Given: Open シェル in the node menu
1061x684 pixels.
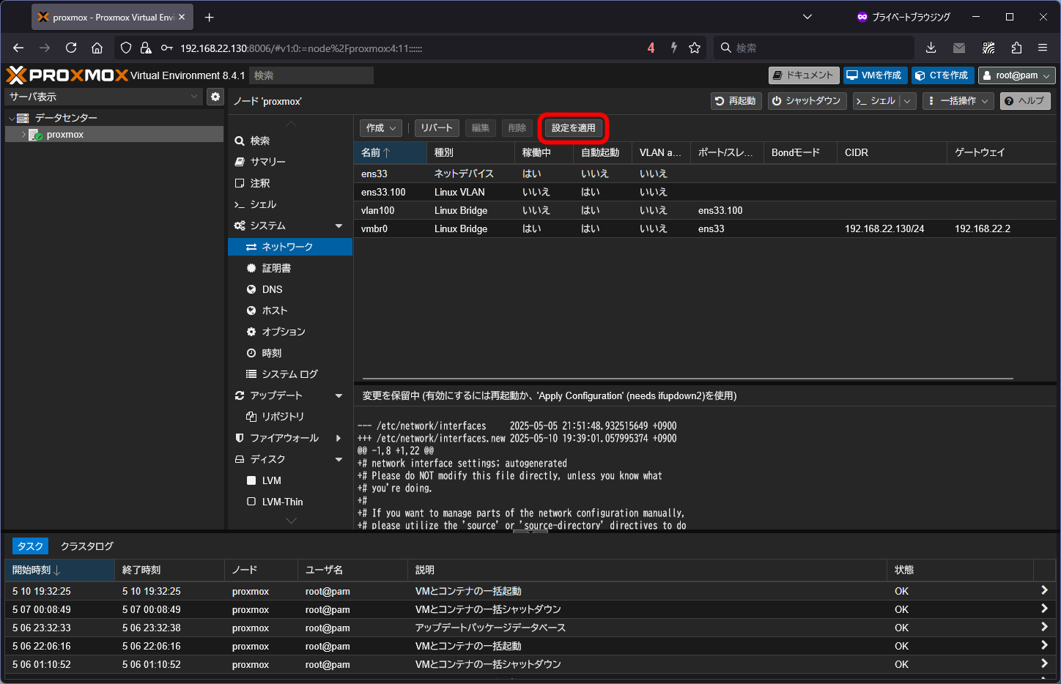Looking at the screenshot, I should coord(290,204).
